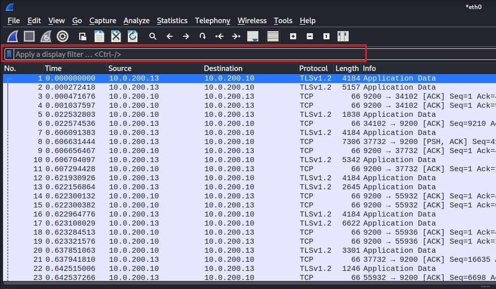
Task: Click the Wireshark logo in title bar
Action: tap(10, 7)
